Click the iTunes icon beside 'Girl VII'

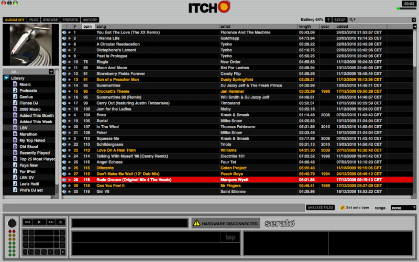pyautogui.click(x=64, y=191)
